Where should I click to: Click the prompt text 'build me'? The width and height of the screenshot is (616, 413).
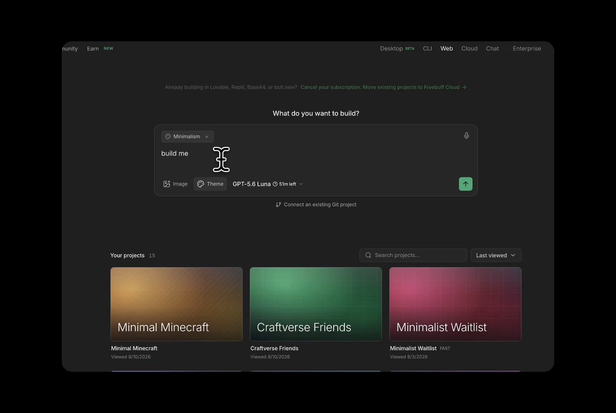point(175,153)
